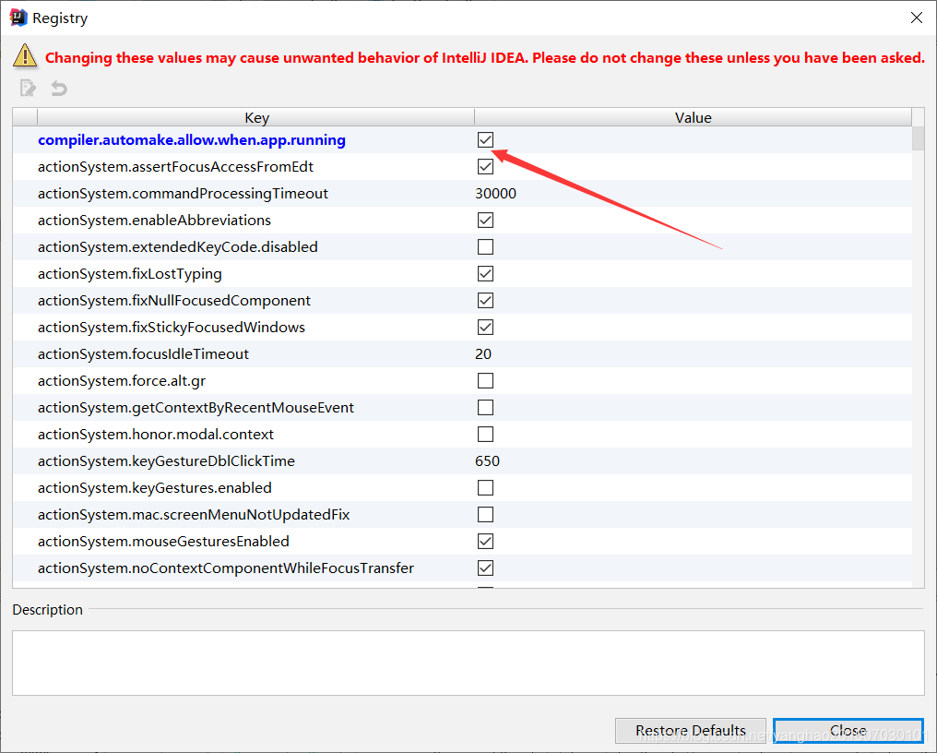
Task: Click the yellow warning triangle icon
Action: click(25, 55)
